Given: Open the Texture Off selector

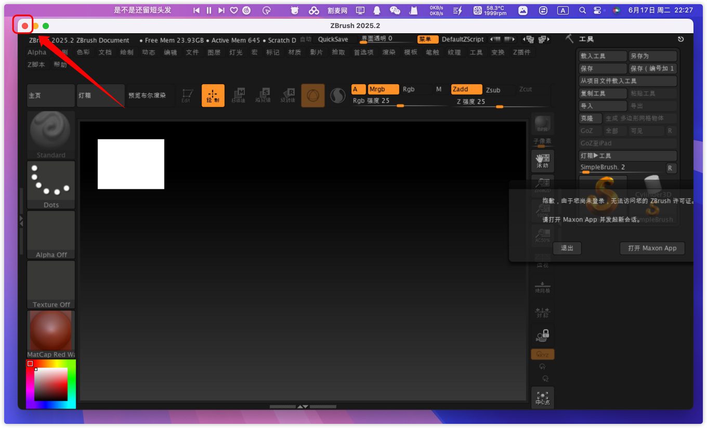Looking at the screenshot, I should (51, 284).
